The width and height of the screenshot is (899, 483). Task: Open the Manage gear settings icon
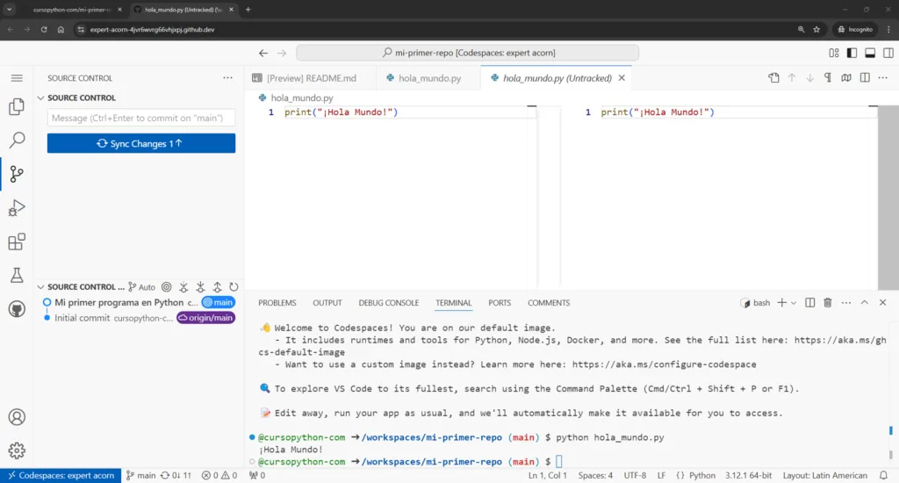pos(17,451)
